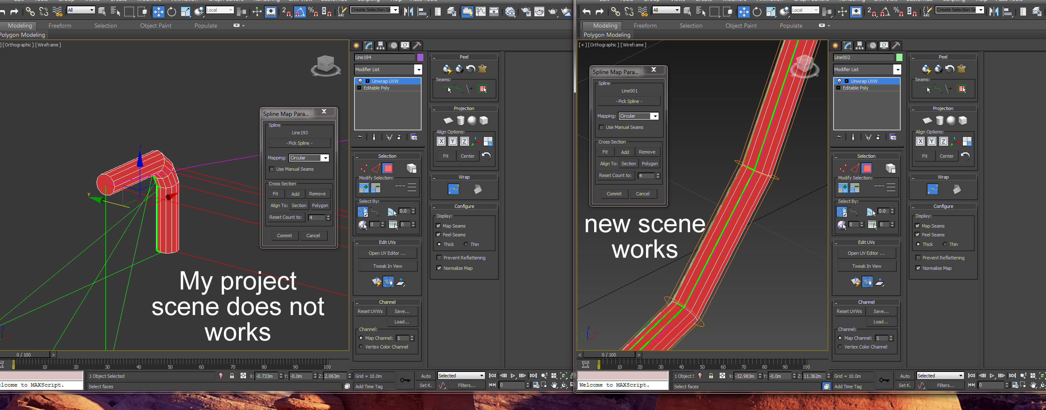Click Quick Peel icon in Line194 Peel rollout
Screen dimensions: 1046x410
(447, 69)
